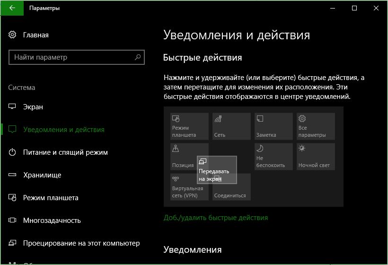
Task: Open the Главная home gear icon
Action: [12, 35]
